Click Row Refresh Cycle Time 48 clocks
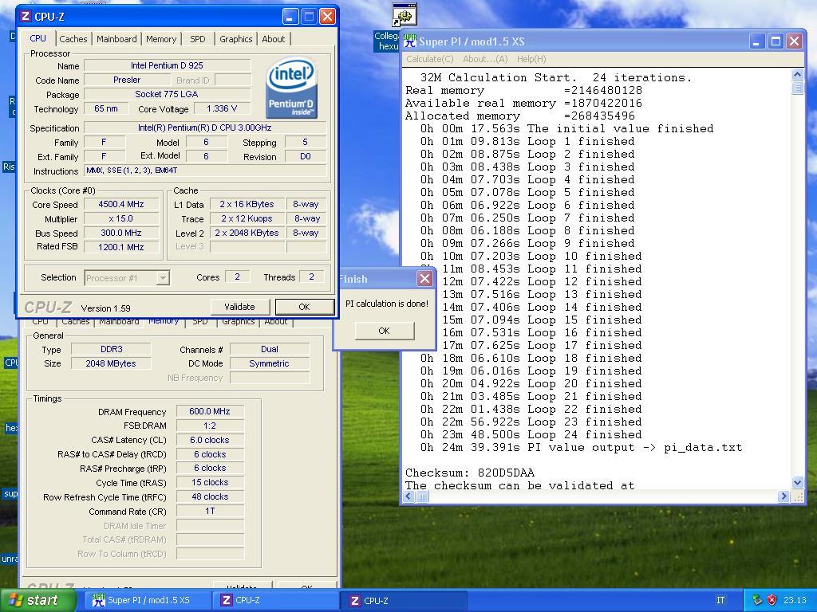The width and height of the screenshot is (817, 612). pyautogui.click(x=210, y=496)
